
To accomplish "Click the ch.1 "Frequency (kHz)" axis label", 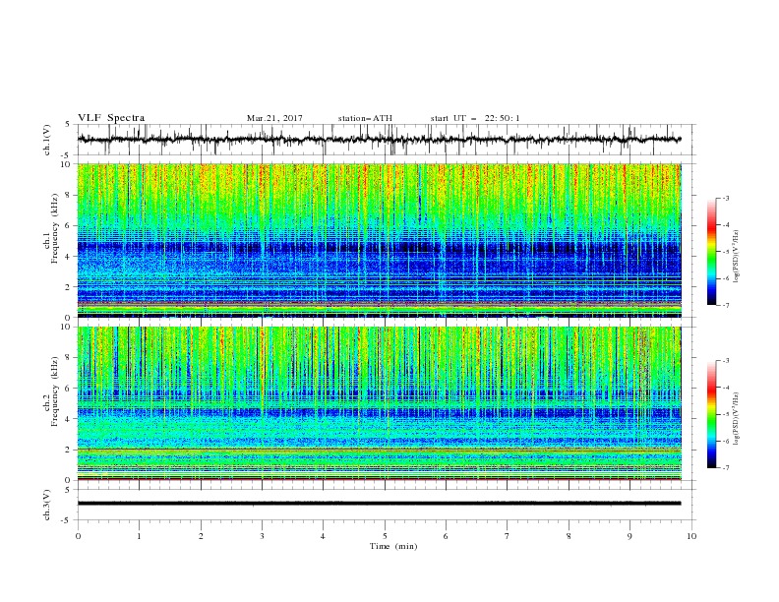I will (x=55, y=228).
